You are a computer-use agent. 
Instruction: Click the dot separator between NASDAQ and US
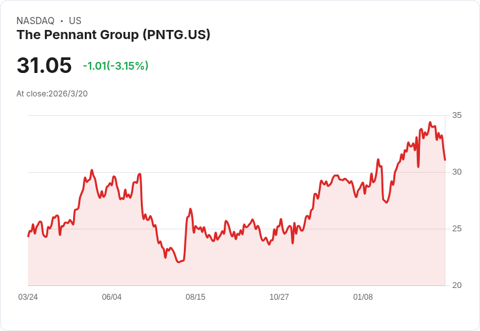pos(61,21)
